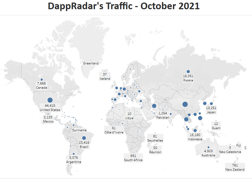Screen dimensions: 252x179
Task: Click the '1,254 Pakistan' label
Action: click(x=163, y=115)
